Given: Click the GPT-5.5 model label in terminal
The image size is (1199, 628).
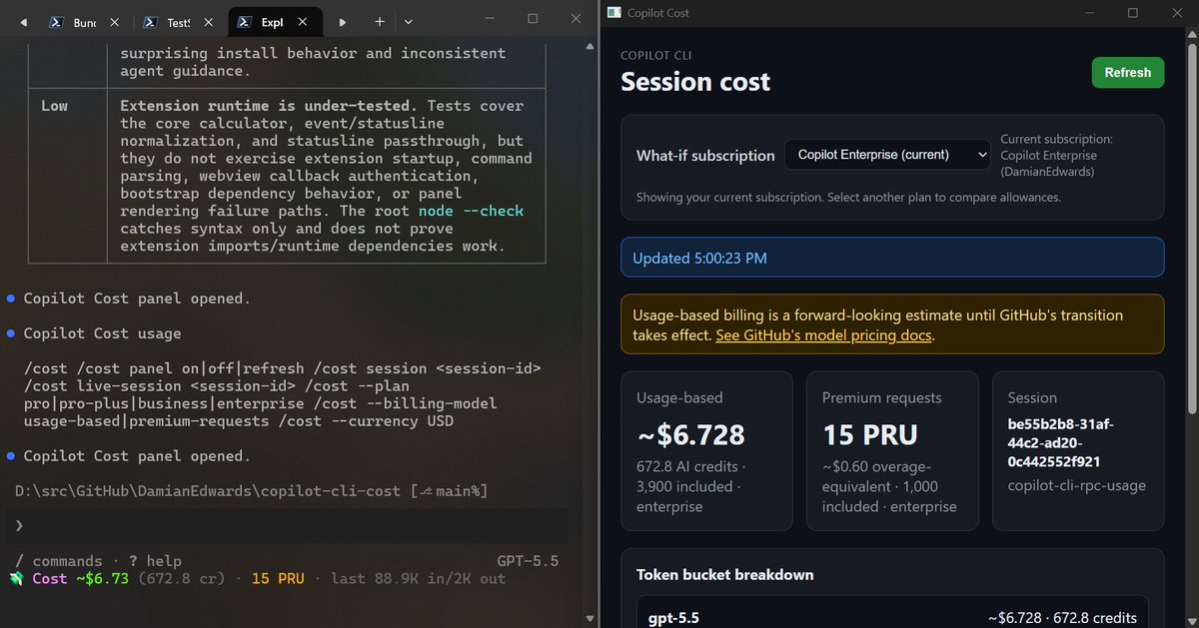Looking at the screenshot, I should coord(528,561).
